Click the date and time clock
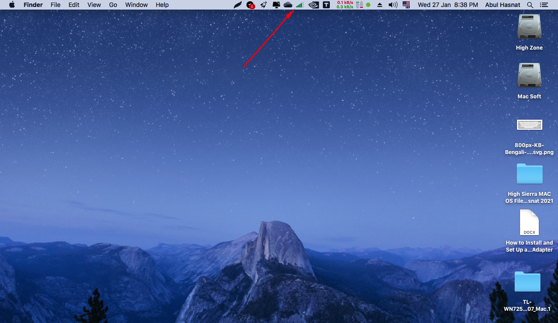This screenshot has height=323, width=558. pyautogui.click(x=448, y=5)
